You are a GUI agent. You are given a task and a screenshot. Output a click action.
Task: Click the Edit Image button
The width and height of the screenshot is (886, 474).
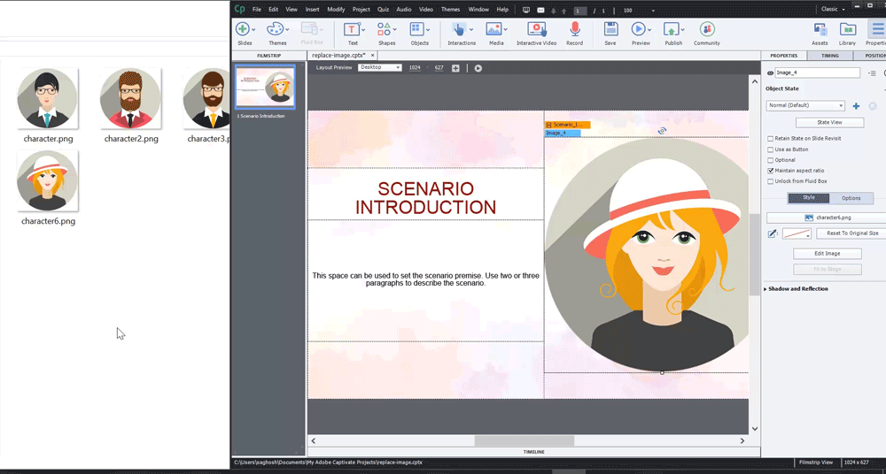pos(828,254)
